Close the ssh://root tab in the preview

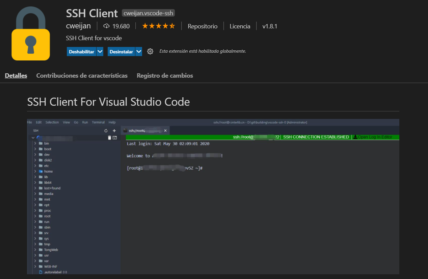165,131
